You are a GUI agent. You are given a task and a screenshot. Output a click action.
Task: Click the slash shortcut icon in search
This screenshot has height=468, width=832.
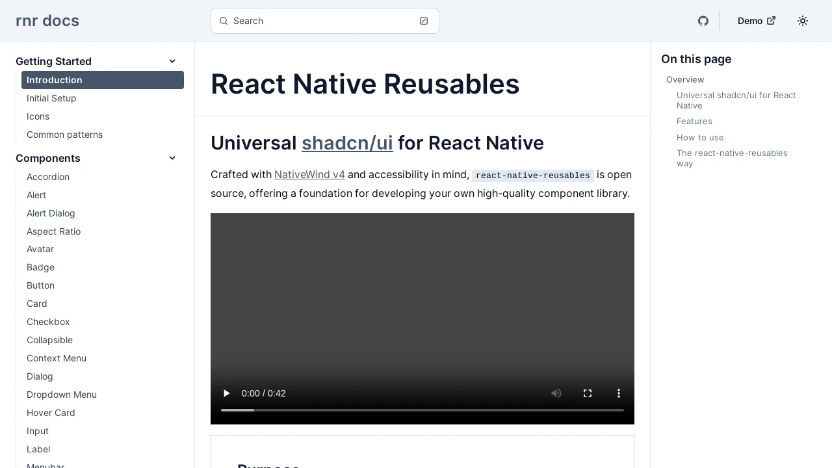pyautogui.click(x=424, y=21)
